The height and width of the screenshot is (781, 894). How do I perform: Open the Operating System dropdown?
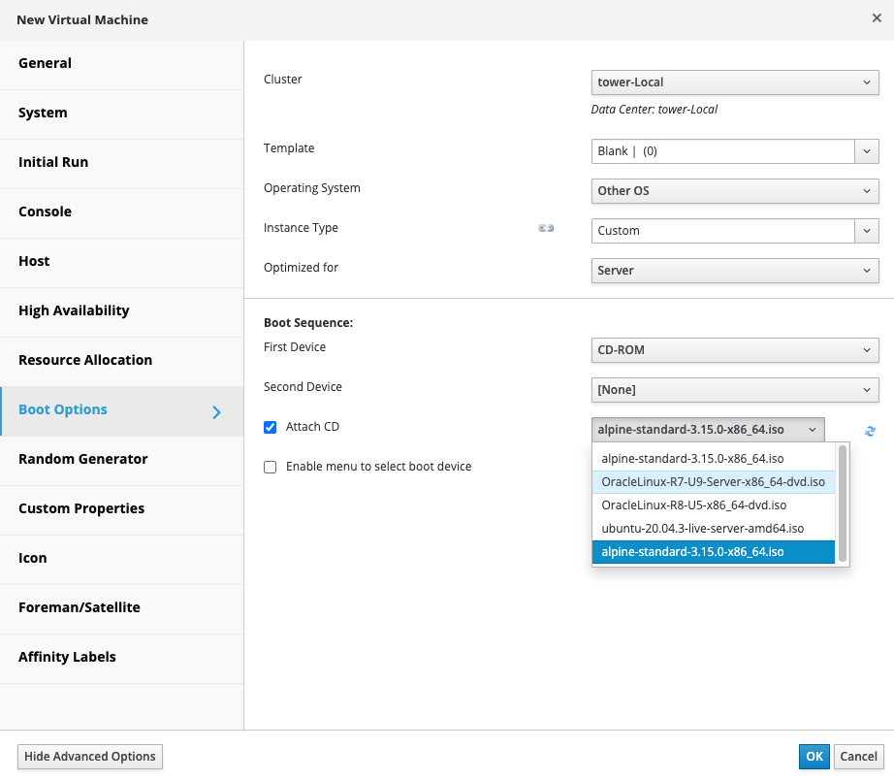[734, 191]
